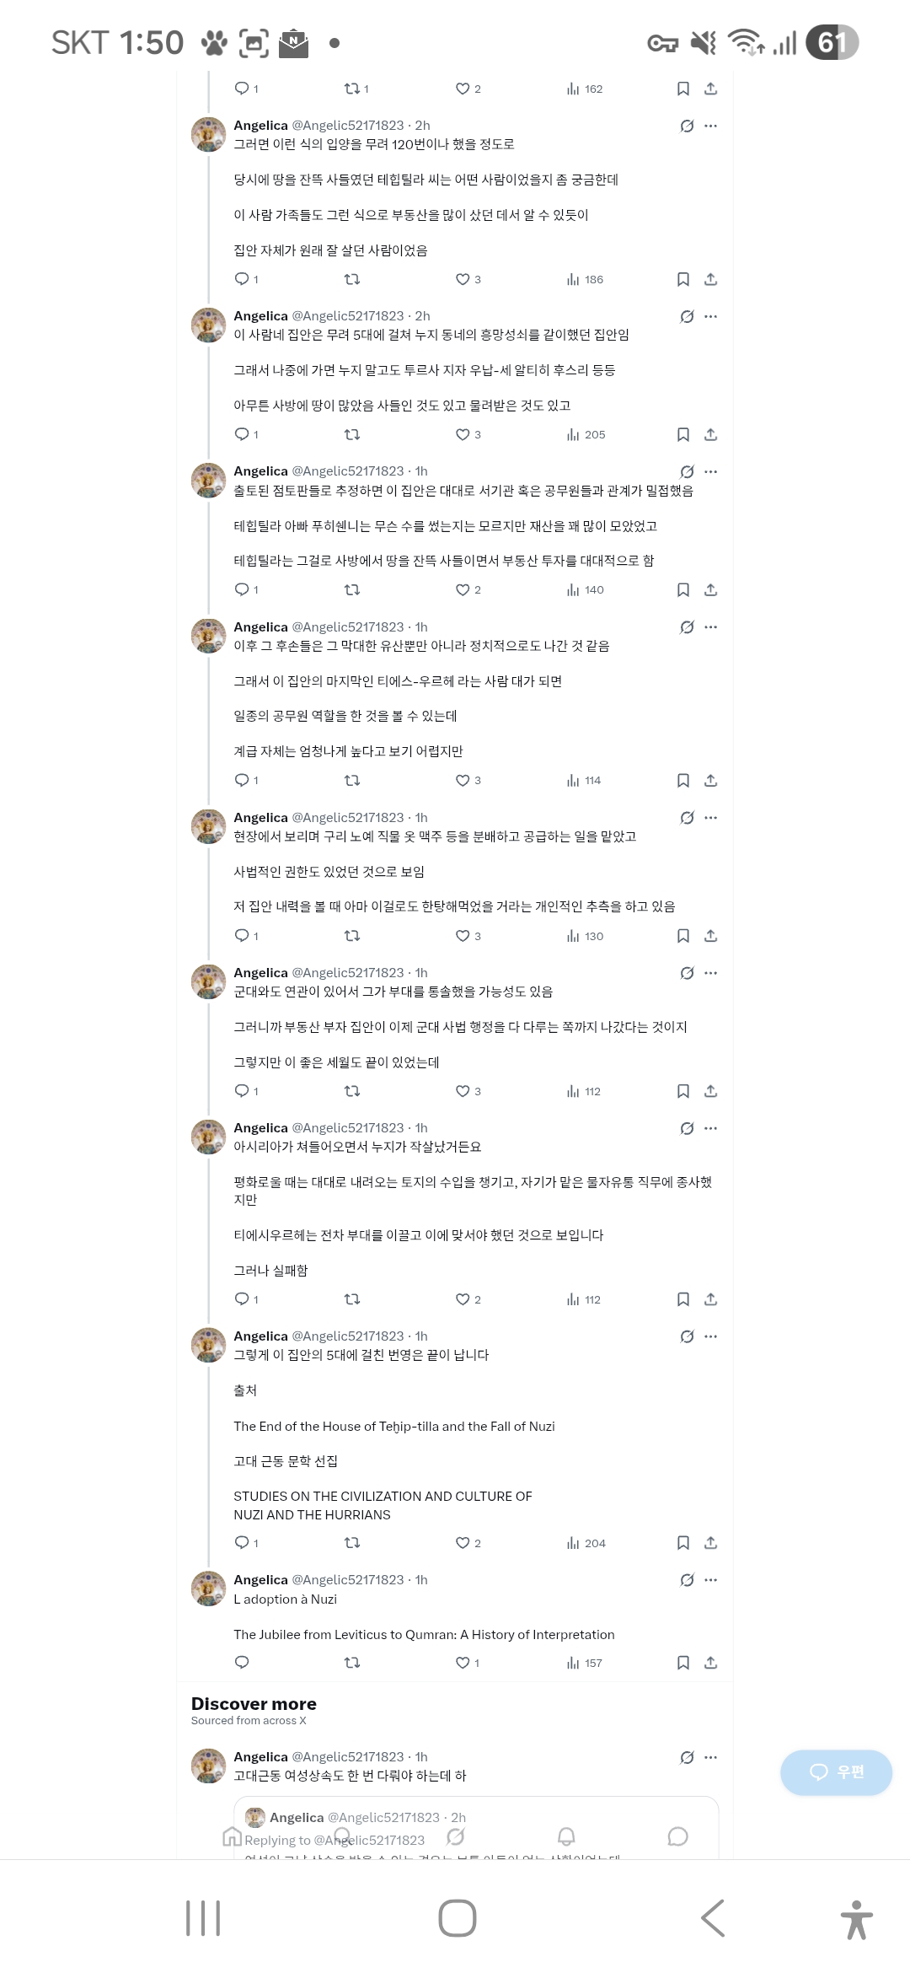
Task: Repost the tweet with 140 views
Action: [x=352, y=589]
